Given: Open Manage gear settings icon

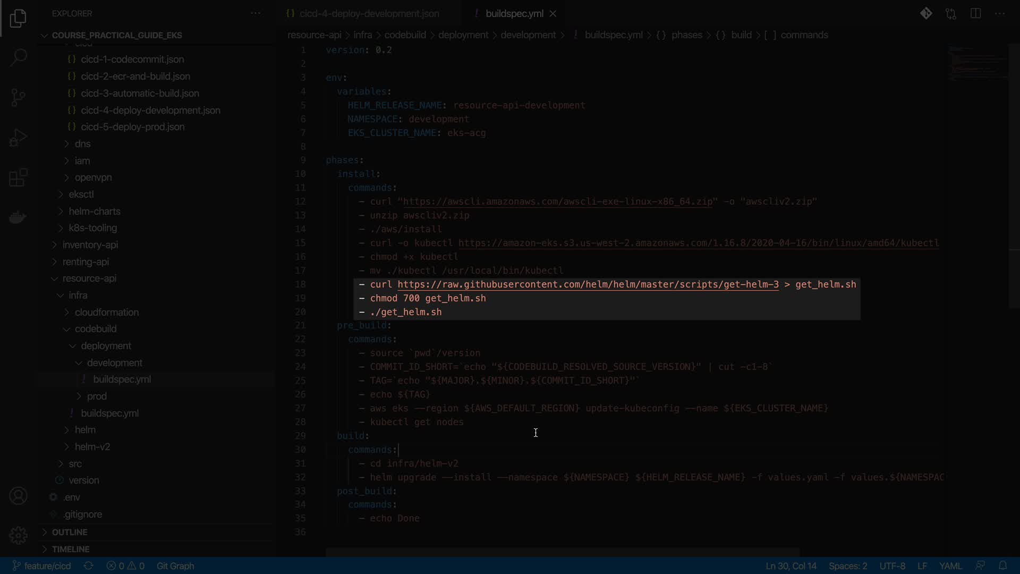Looking at the screenshot, I should pyautogui.click(x=18, y=535).
